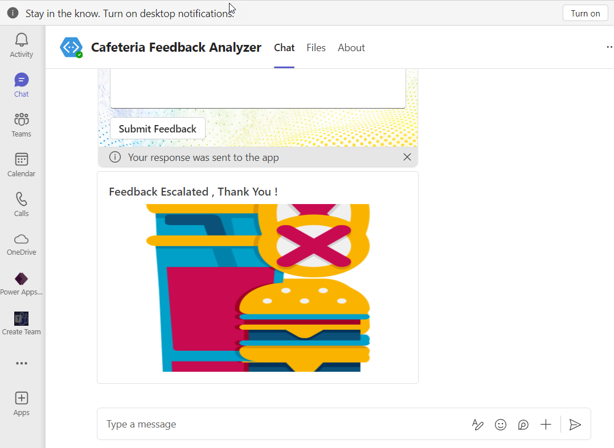Open the Calendar icon
Screen dimensions: 614x448
[22, 164]
